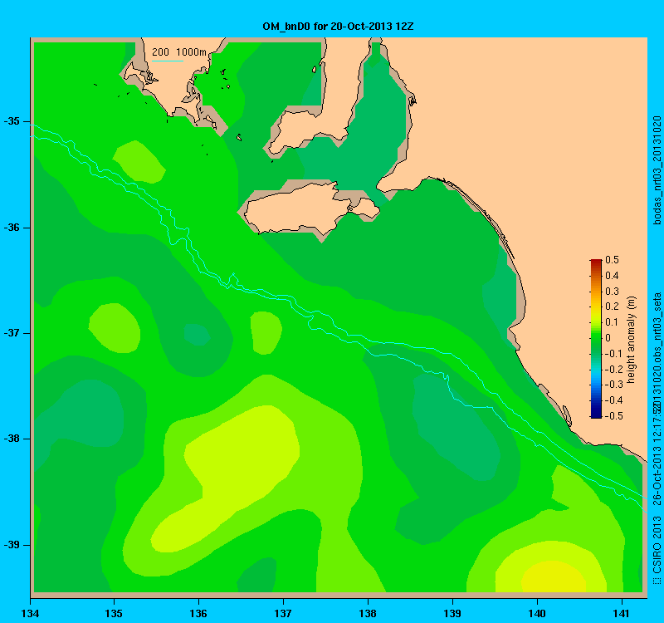Click the -0.4 label on the colorbar
Viewport: 664px width, 623px height.
point(613,400)
